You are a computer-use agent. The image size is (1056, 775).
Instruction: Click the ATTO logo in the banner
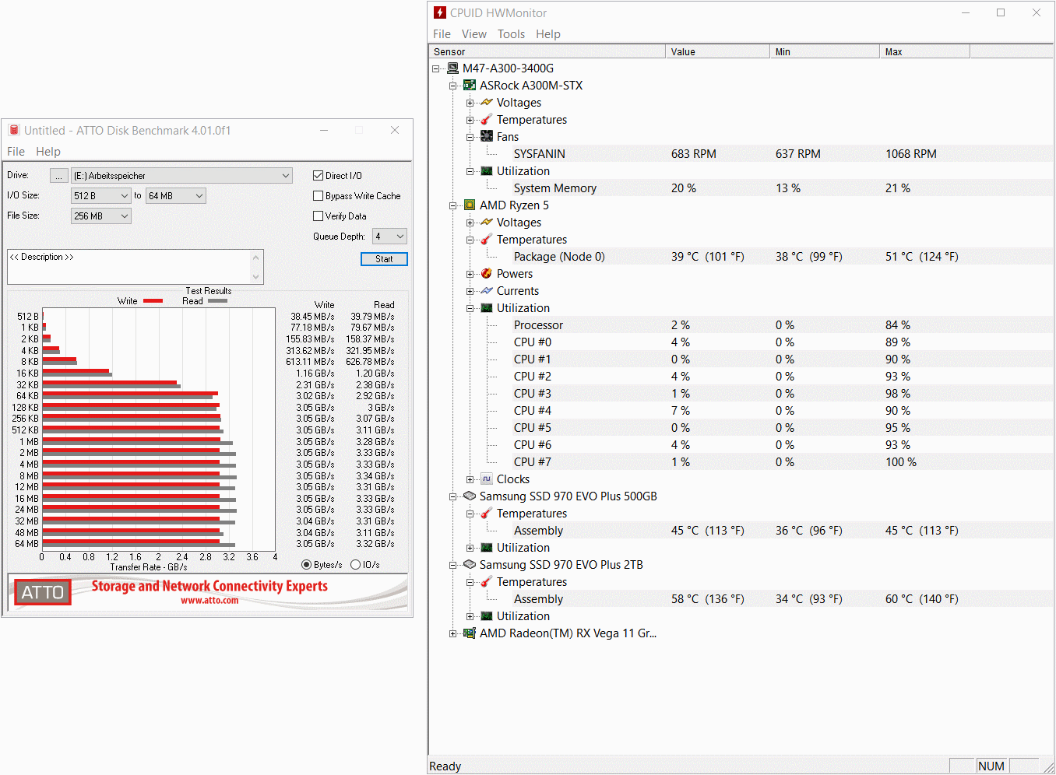click(43, 593)
